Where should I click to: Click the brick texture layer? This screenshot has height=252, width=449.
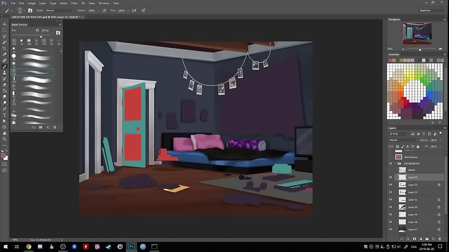pyautogui.click(x=411, y=157)
